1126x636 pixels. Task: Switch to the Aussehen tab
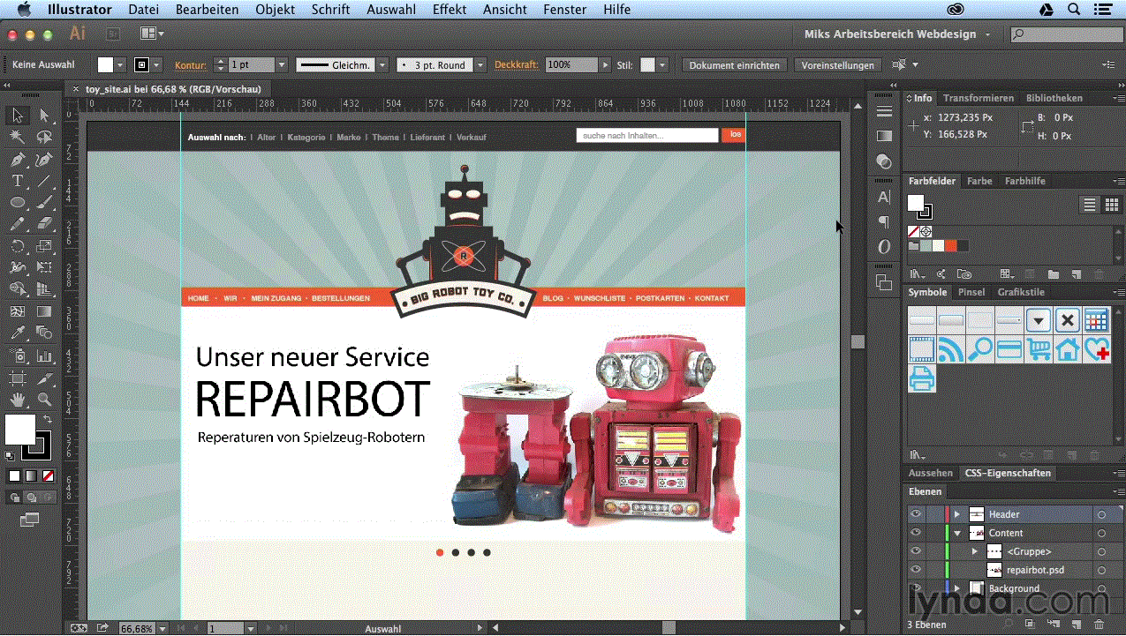931,473
